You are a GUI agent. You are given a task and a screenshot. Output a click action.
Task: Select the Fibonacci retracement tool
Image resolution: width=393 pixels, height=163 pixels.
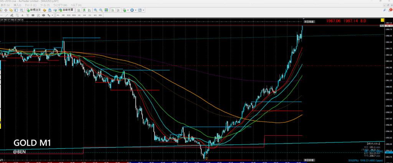click(17, 15)
